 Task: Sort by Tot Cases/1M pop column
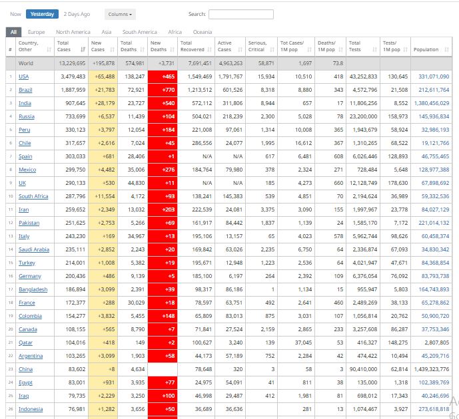click(294, 46)
